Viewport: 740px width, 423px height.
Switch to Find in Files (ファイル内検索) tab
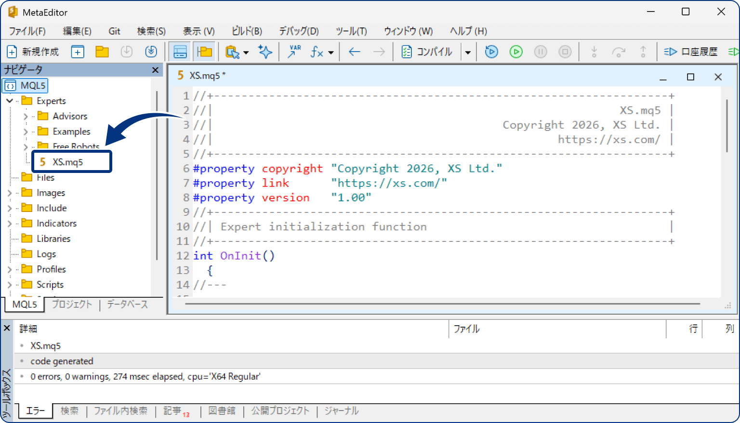tap(120, 410)
